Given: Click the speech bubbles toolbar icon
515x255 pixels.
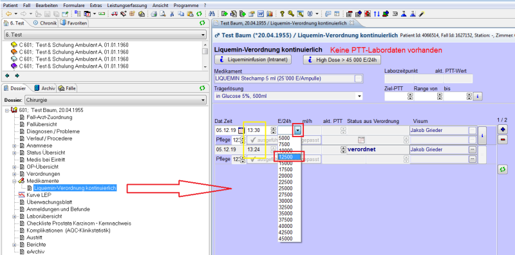Looking at the screenshot, I should point(328,14).
